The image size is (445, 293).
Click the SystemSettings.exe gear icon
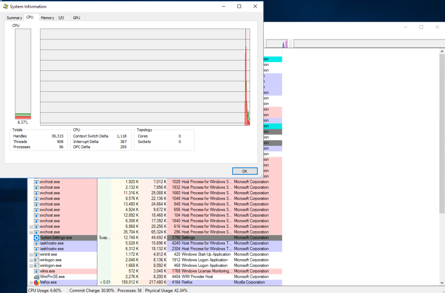pos(37,238)
